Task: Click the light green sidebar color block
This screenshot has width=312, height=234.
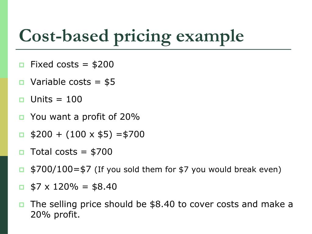Action: coord(4,39)
